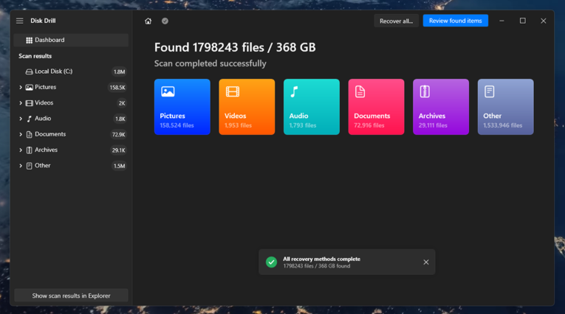This screenshot has width=565, height=314.
Task: Expand the Archives tree node
Action: click(21, 150)
